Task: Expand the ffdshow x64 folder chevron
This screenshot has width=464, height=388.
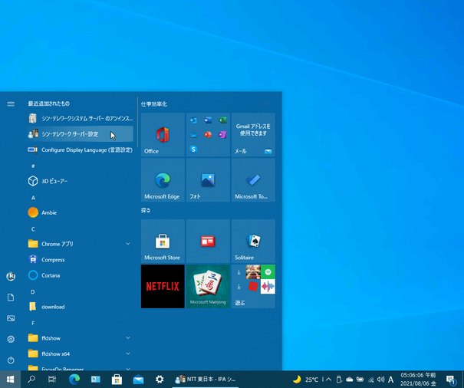Action: click(128, 353)
